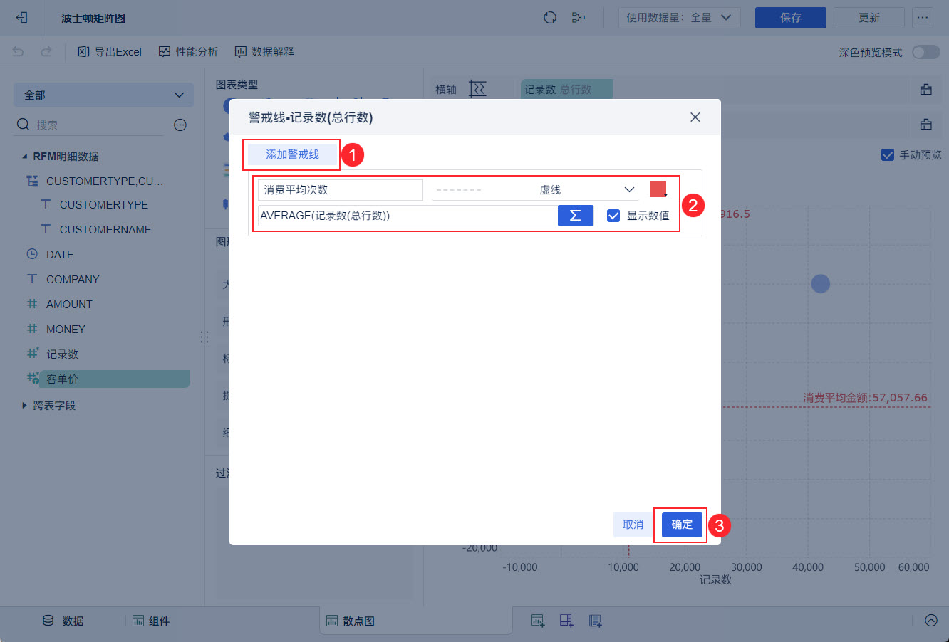Screen dimensions: 949x642
Task: Click the undo arrow icon
Action: [x=19, y=52]
